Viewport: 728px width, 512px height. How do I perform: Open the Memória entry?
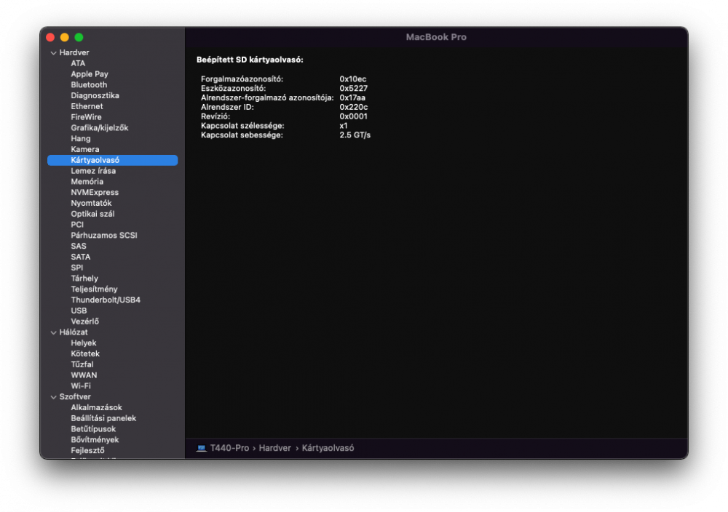[x=87, y=181]
